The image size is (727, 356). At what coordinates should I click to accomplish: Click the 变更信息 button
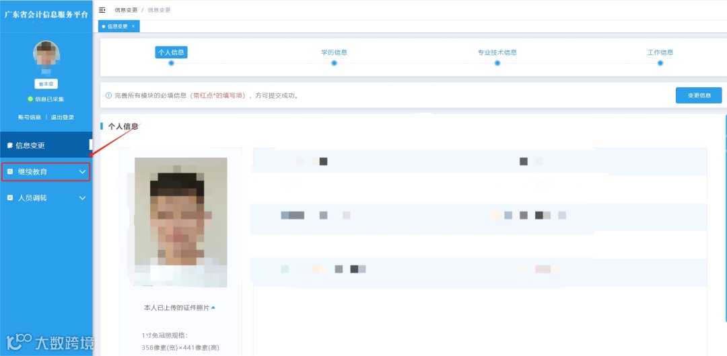point(699,95)
